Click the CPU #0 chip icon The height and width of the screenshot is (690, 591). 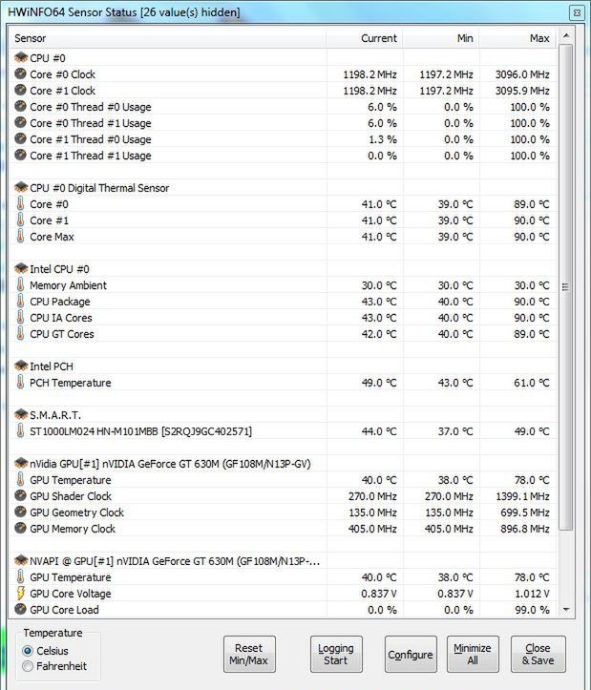click(x=21, y=57)
